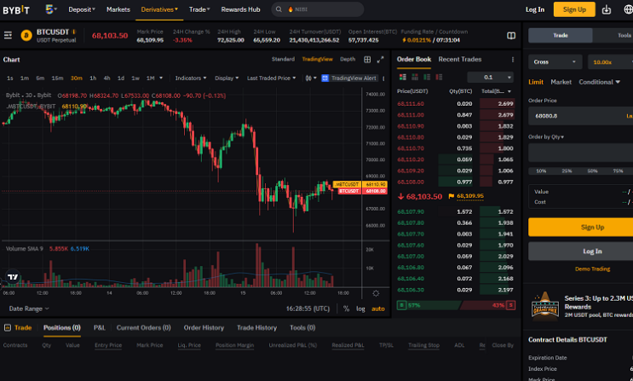
Task: Click the yellow Sign Up header button
Action: coord(574,9)
